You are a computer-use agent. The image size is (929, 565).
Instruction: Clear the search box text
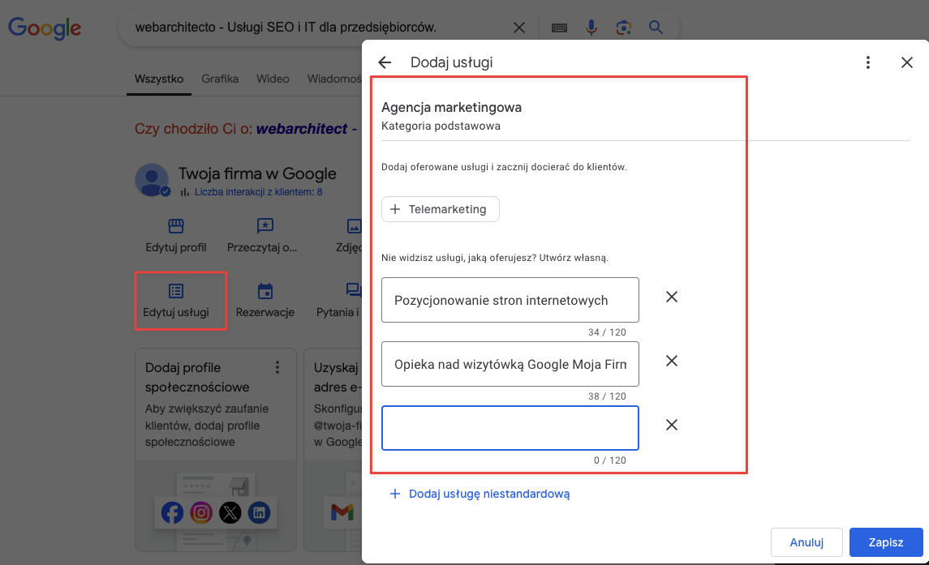tap(519, 28)
